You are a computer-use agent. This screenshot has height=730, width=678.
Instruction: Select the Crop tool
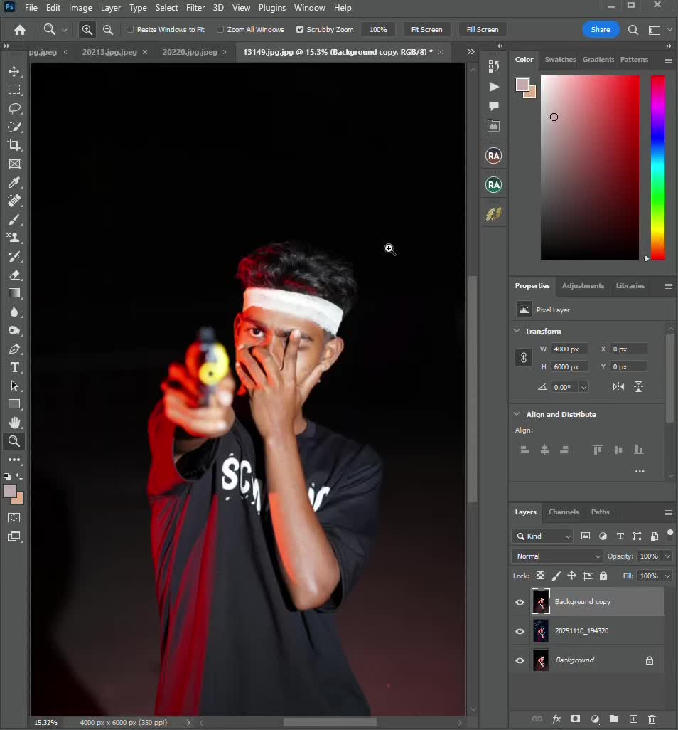(14, 144)
